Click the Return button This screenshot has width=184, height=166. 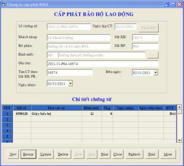(x=29, y=154)
